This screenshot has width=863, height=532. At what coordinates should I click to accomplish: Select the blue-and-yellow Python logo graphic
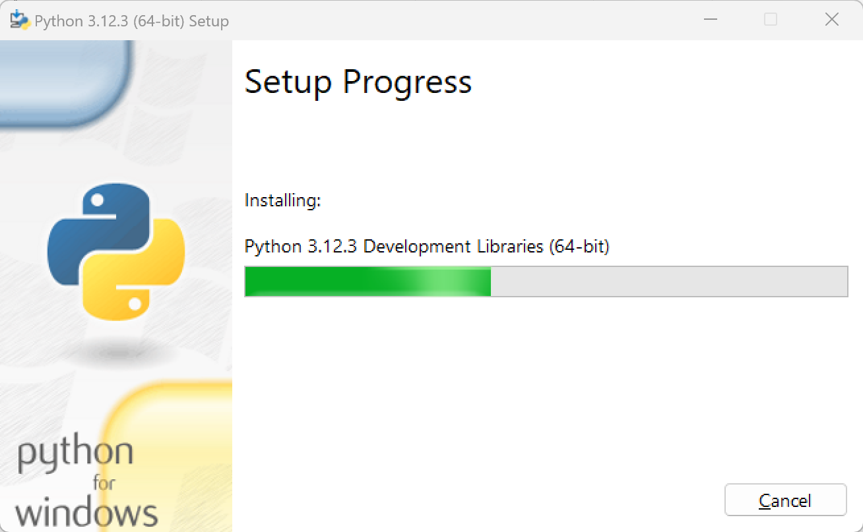116,254
